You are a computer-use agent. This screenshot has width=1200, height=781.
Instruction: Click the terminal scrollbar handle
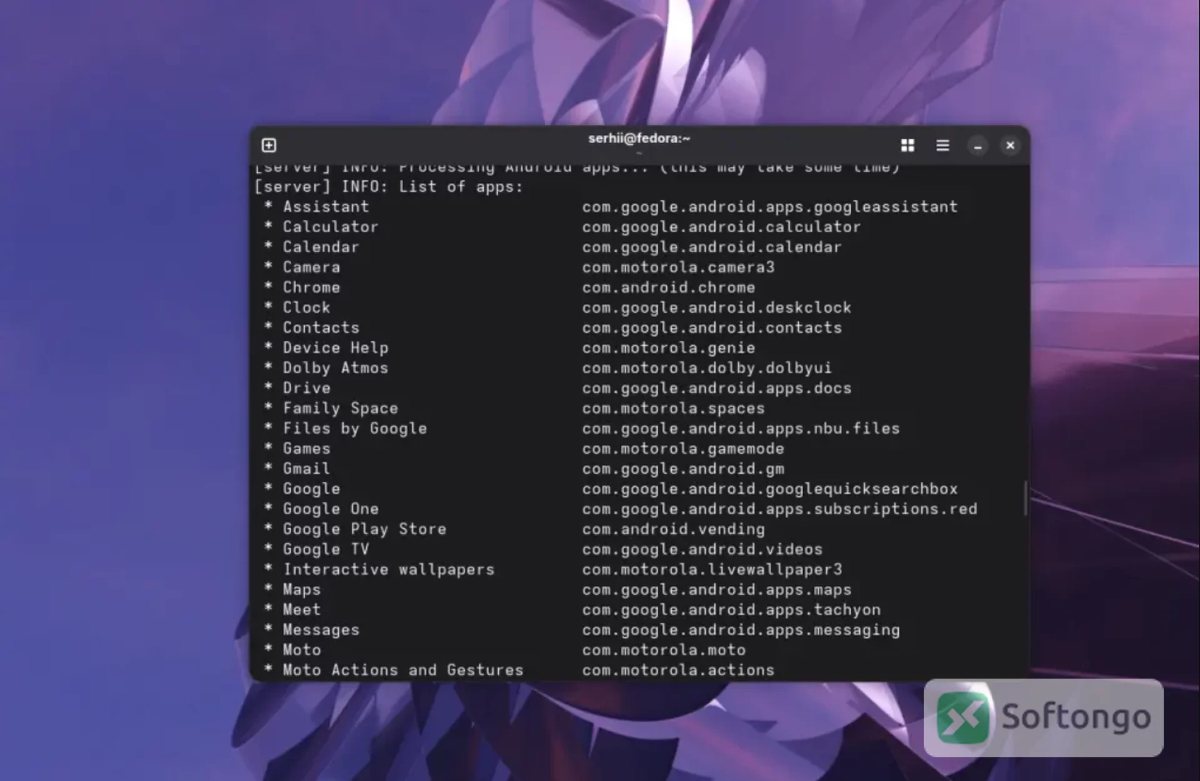pos(1025,498)
